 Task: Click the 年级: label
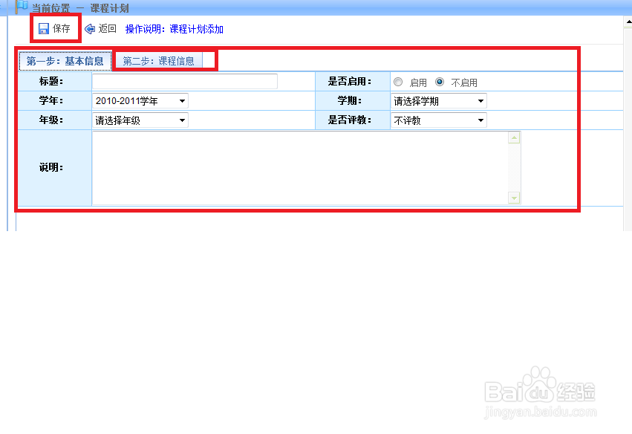point(51,120)
